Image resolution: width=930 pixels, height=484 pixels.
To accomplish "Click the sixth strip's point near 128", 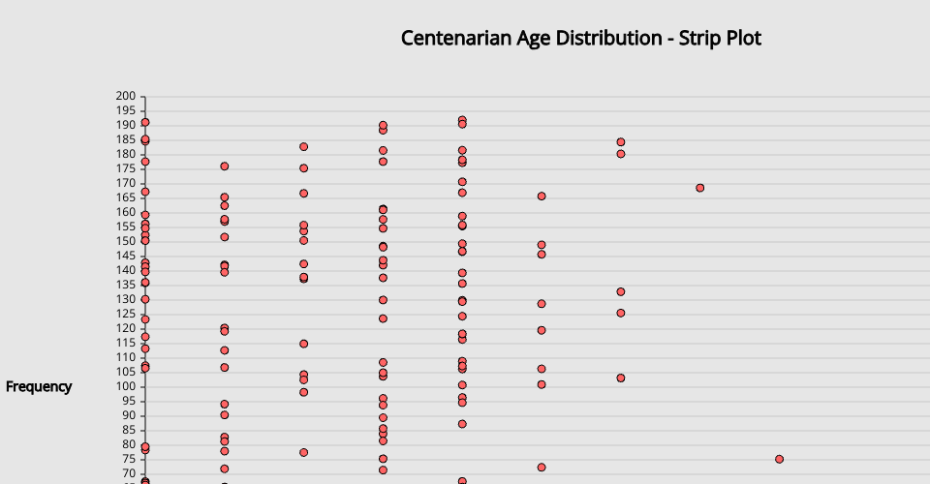I will tap(542, 304).
